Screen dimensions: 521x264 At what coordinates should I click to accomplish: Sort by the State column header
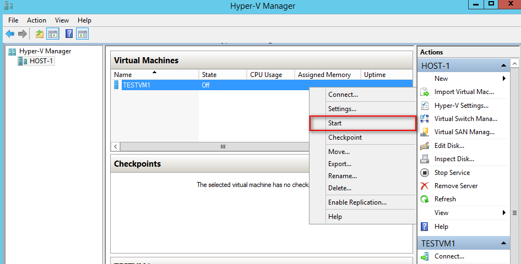(222, 75)
